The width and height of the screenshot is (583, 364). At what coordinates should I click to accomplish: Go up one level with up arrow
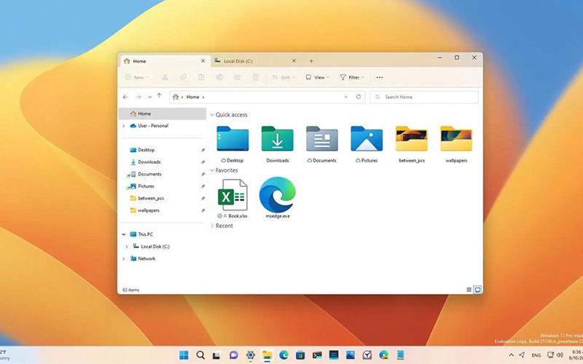[159, 96]
